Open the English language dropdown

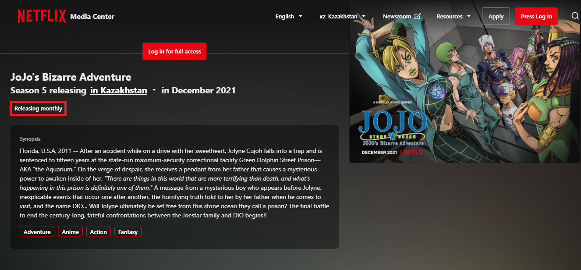(289, 16)
